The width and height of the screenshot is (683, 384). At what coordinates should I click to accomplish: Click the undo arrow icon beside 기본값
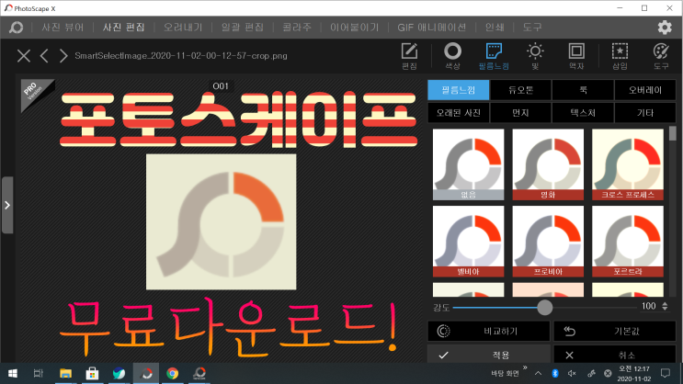click(569, 332)
